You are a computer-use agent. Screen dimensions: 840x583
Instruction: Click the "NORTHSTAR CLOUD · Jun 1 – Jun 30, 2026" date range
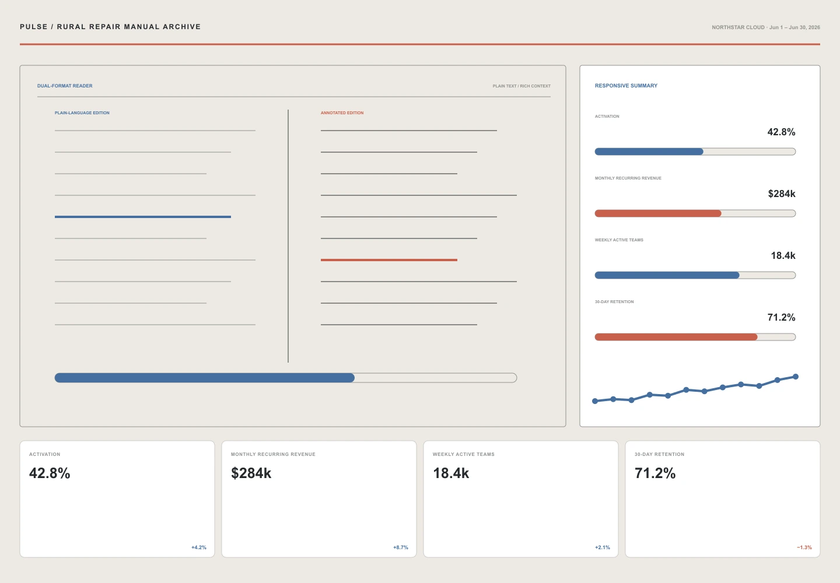(x=766, y=27)
